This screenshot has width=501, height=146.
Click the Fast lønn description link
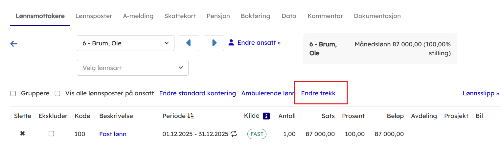tap(113, 134)
